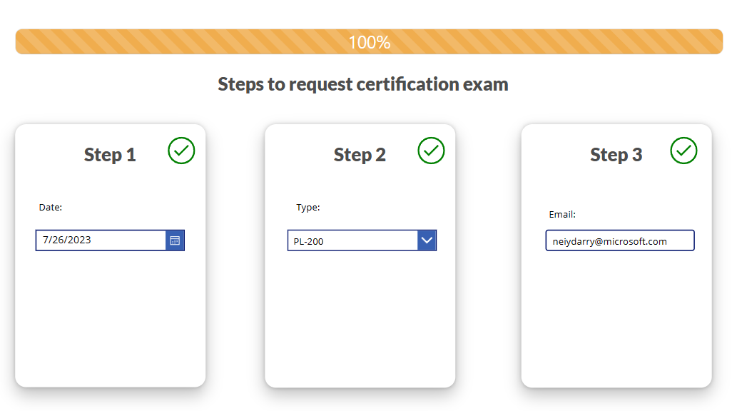Expand the Type dropdown chevron
This screenshot has height=411, width=737.
pyautogui.click(x=427, y=240)
